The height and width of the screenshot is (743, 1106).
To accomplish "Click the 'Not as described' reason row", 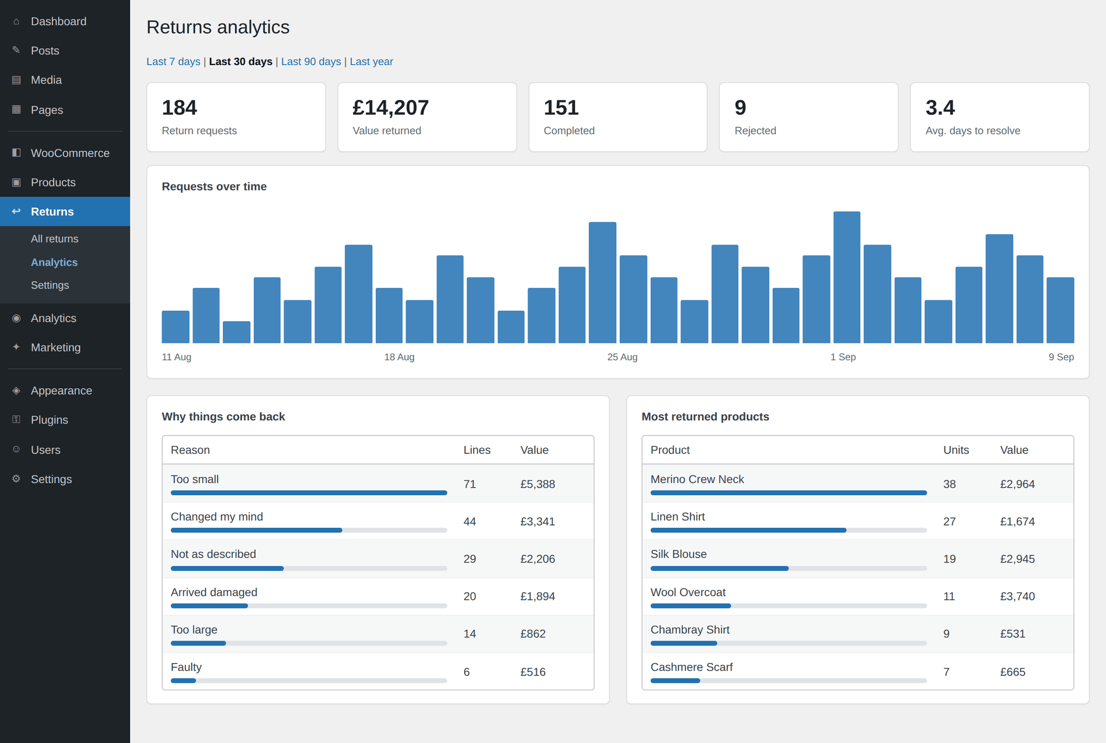I will pos(378,559).
